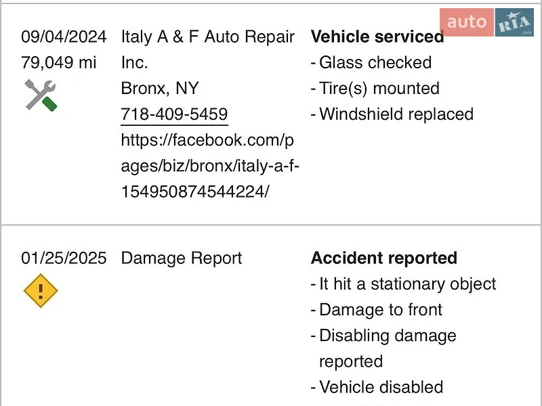The image size is (542, 406).
Task: Click the yellow accident warning diamond icon
Action: pos(41,291)
